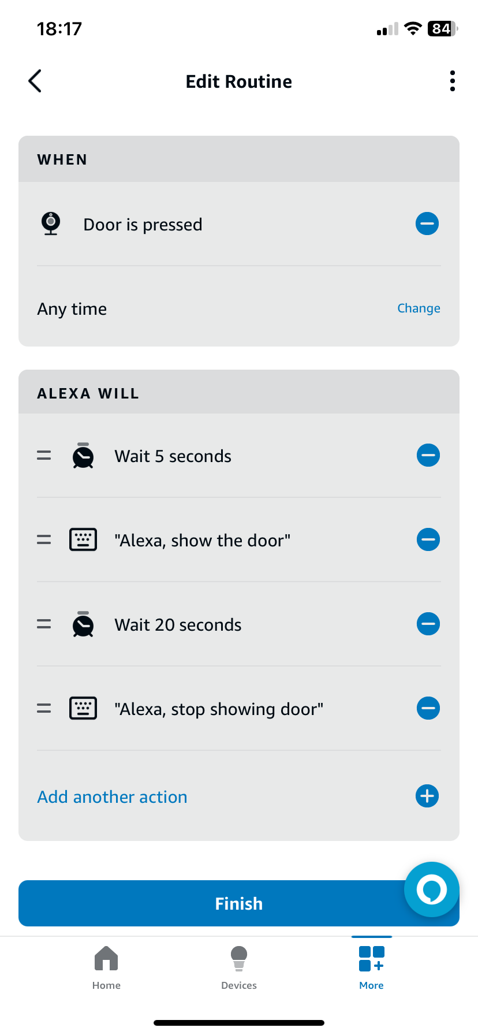Click the camera icon next to Door is pressed
The height and width of the screenshot is (1035, 478).
(50, 224)
